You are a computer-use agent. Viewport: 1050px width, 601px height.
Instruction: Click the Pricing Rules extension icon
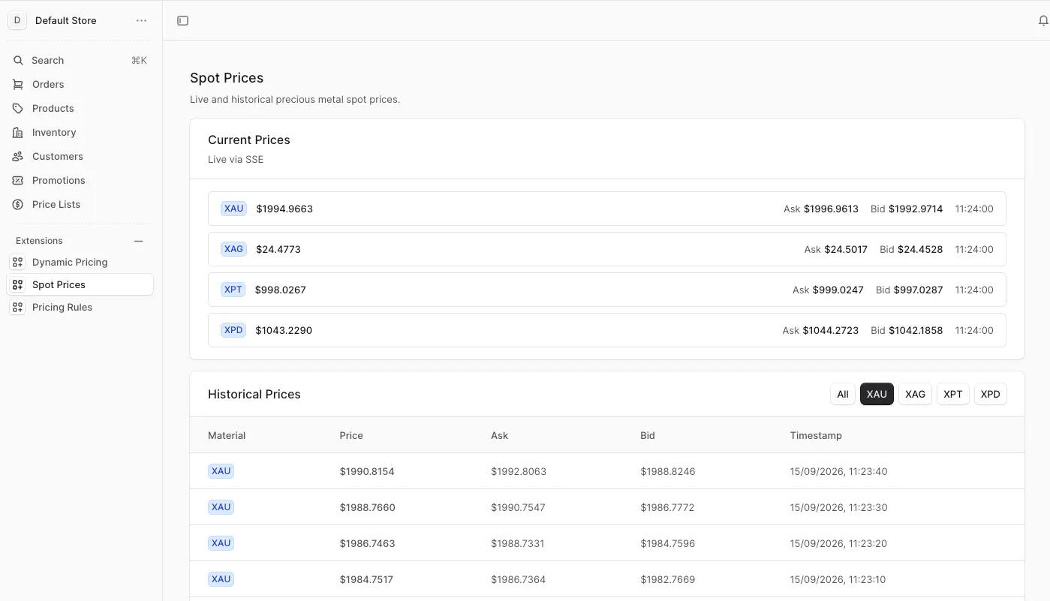pos(18,307)
